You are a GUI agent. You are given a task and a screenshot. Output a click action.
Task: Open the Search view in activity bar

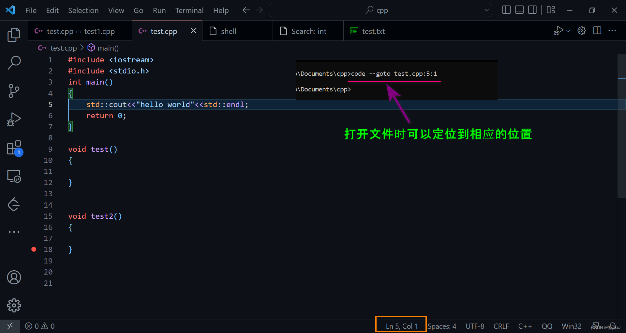14,62
